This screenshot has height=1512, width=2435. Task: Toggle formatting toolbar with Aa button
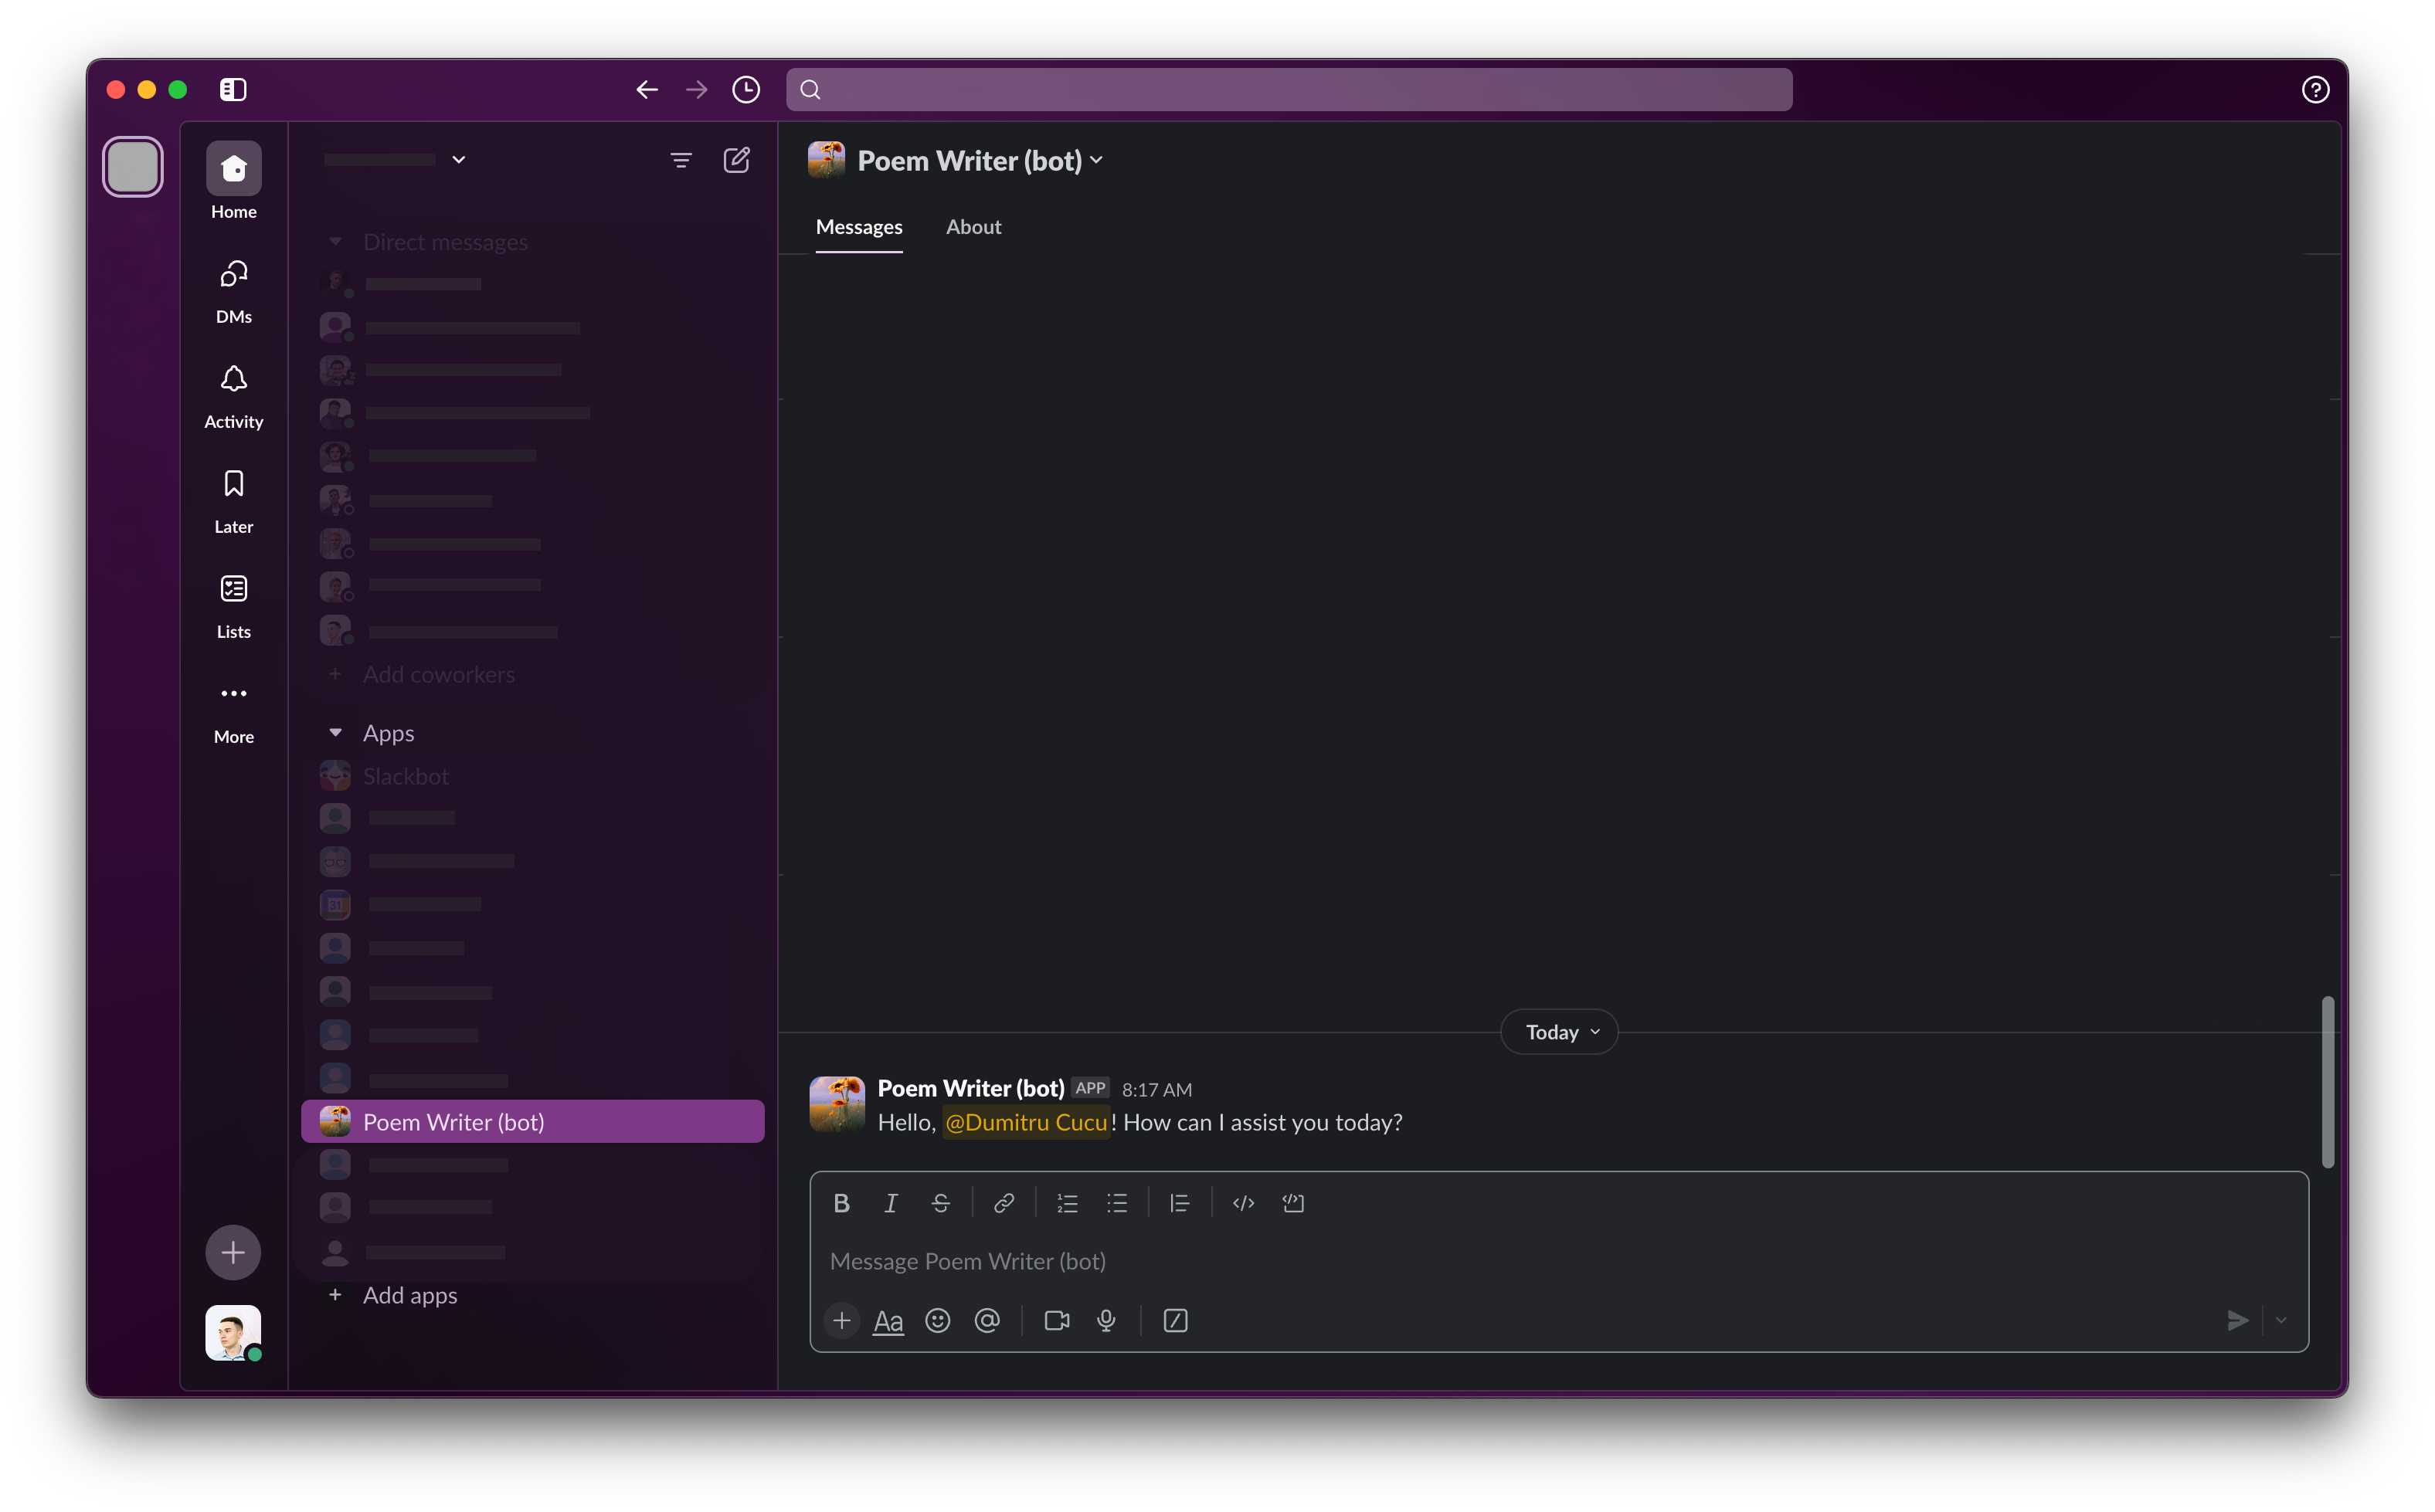(x=888, y=1321)
